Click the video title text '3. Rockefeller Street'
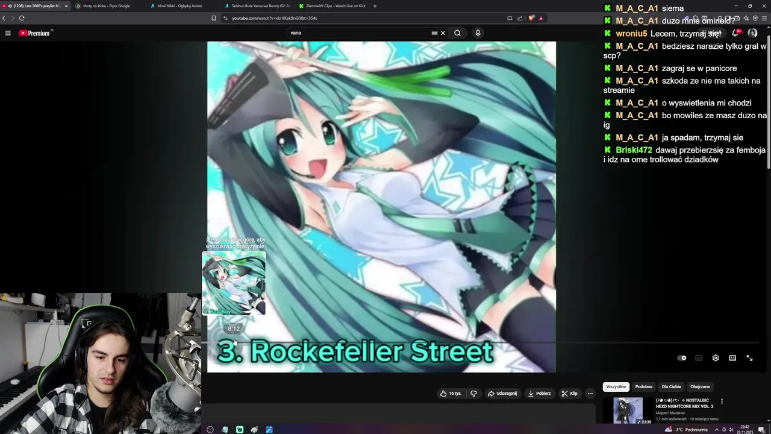This screenshot has width=771, height=434. [355, 351]
